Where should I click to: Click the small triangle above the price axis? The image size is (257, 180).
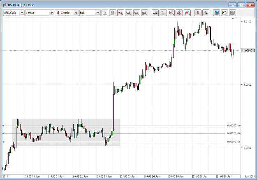pyautogui.click(x=233, y=19)
